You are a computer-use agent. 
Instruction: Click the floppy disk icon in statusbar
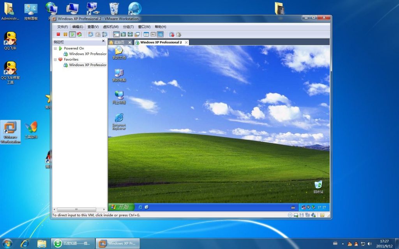coord(302,214)
